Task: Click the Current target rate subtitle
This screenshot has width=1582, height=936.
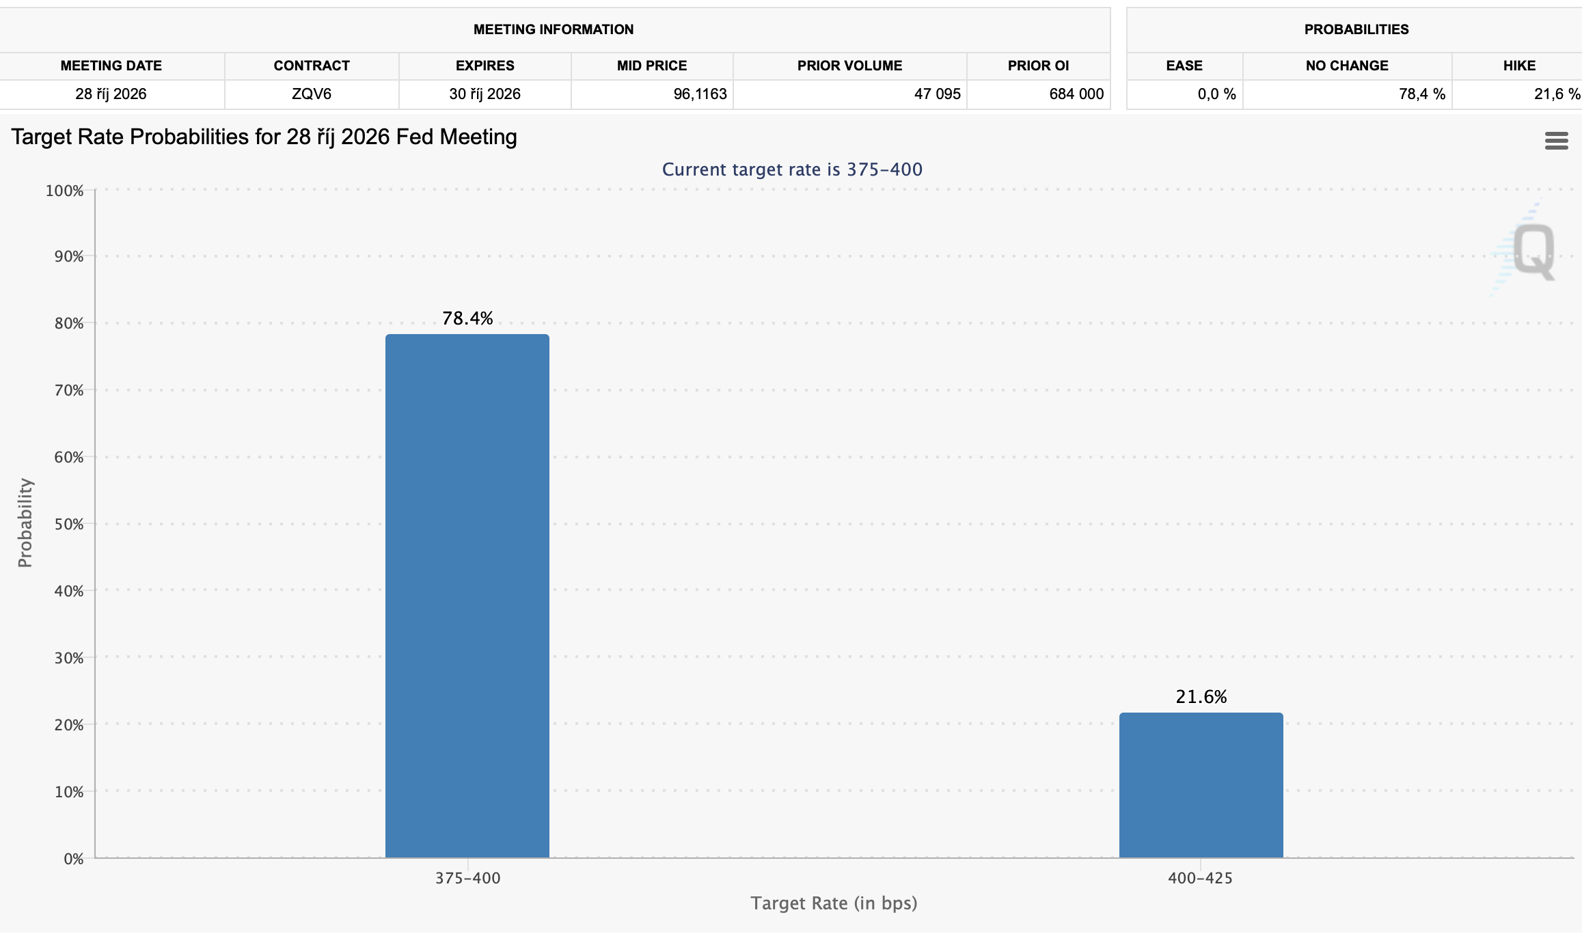Action: (792, 169)
